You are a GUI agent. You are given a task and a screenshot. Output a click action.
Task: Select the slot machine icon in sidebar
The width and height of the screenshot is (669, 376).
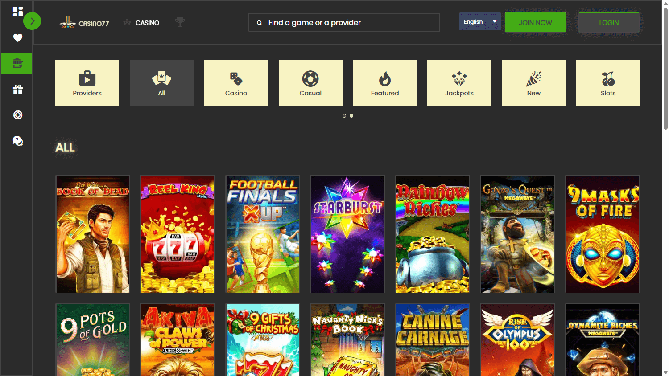point(17,63)
